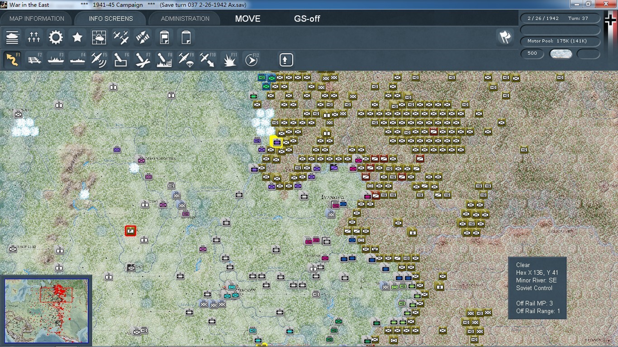This screenshot has height=347, width=618.
Task: Open the MAP INFORMATION tab
Action: point(37,19)
